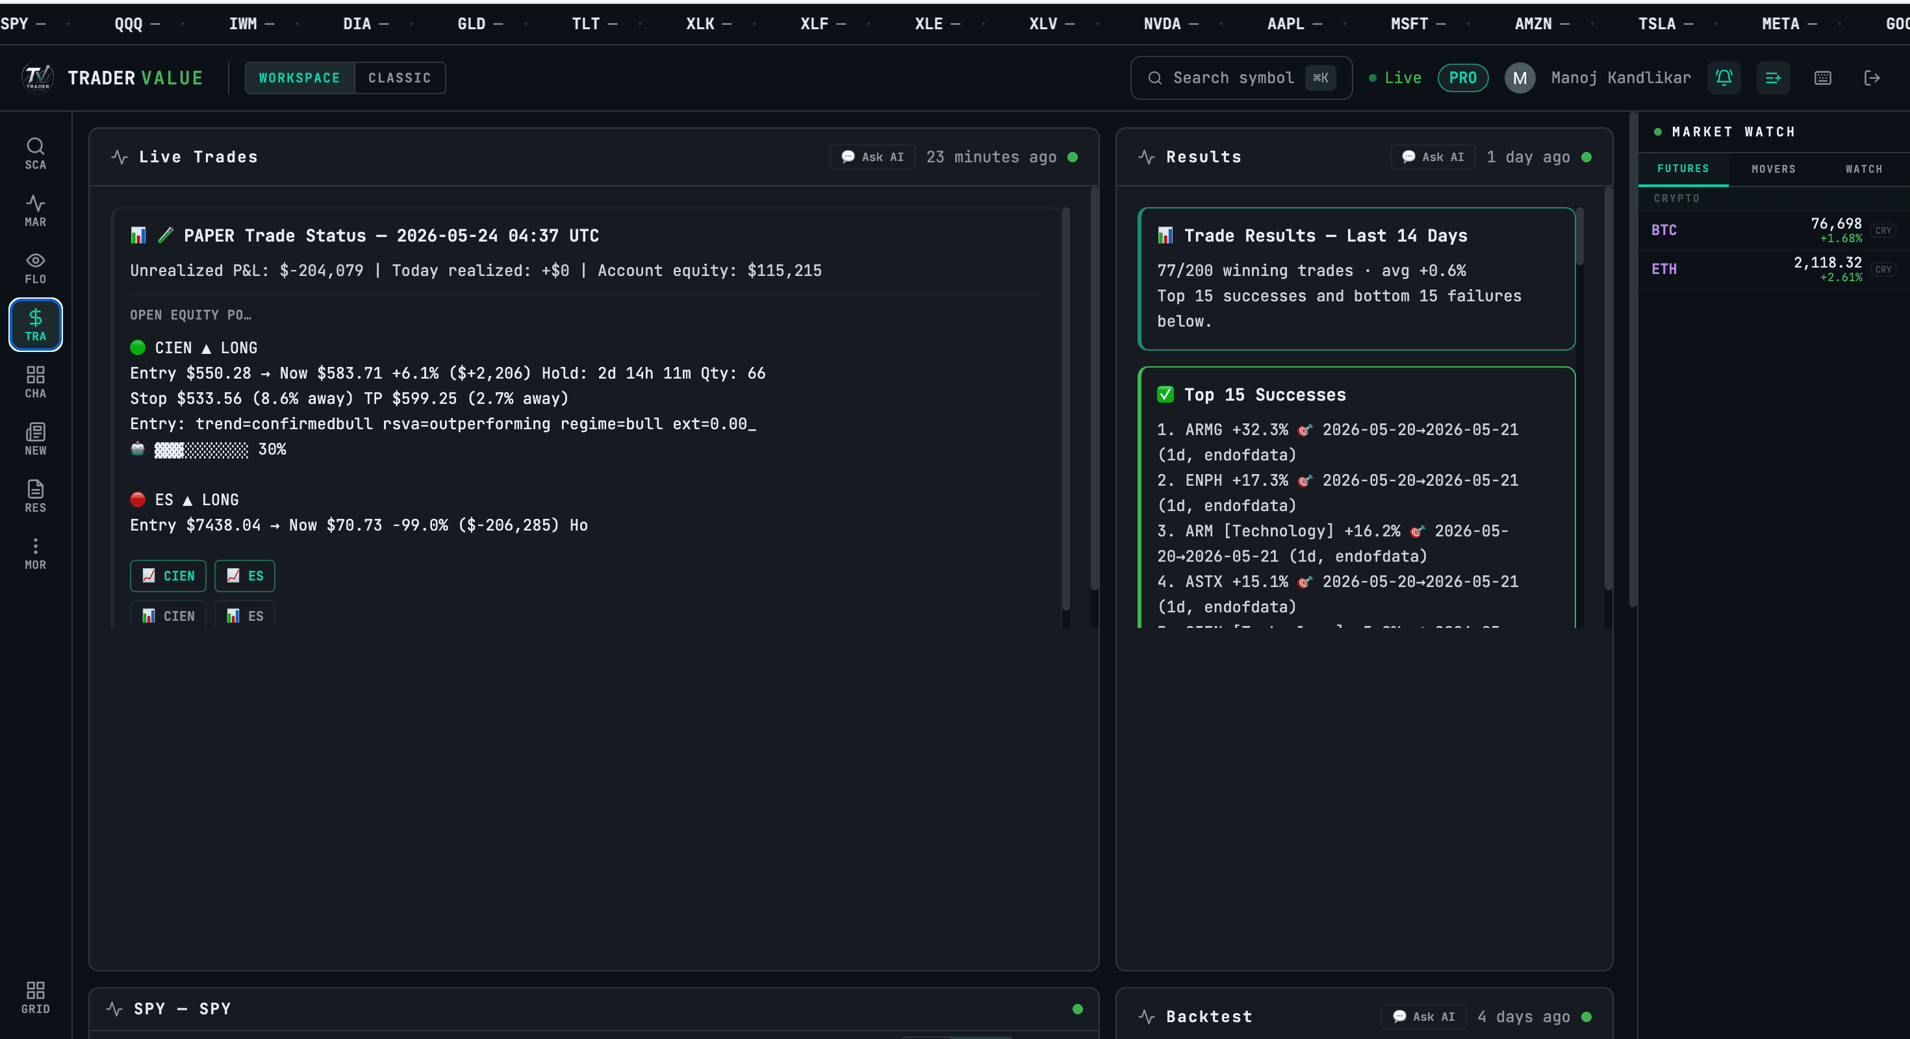This screenshot has width=1910, height=1039.
Task: Click the CIEN 30% progress bar
Action: tap(201, 449)
